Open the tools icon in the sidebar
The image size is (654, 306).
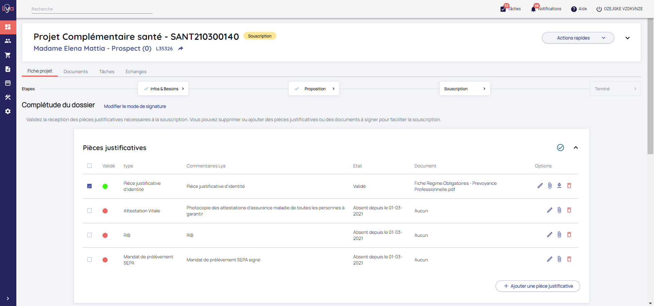pyautogui.click(x=8, y=97)
